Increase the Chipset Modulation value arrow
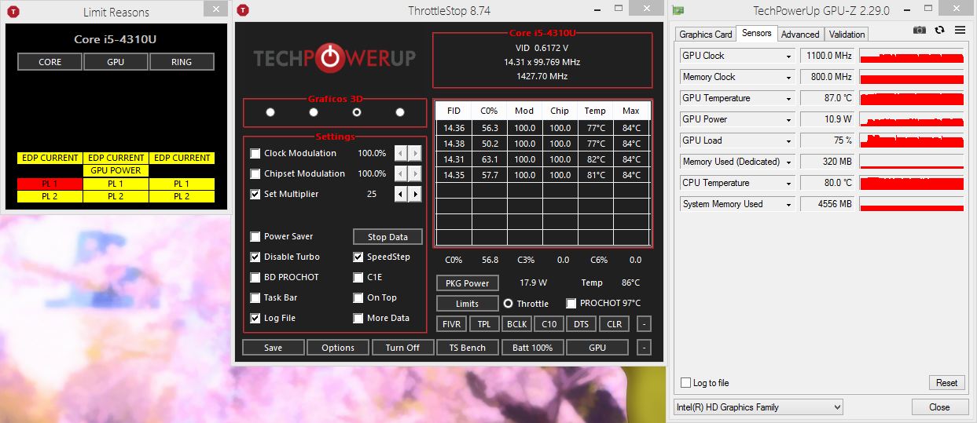Screen dimensions: 977x423 click(415, 173)
